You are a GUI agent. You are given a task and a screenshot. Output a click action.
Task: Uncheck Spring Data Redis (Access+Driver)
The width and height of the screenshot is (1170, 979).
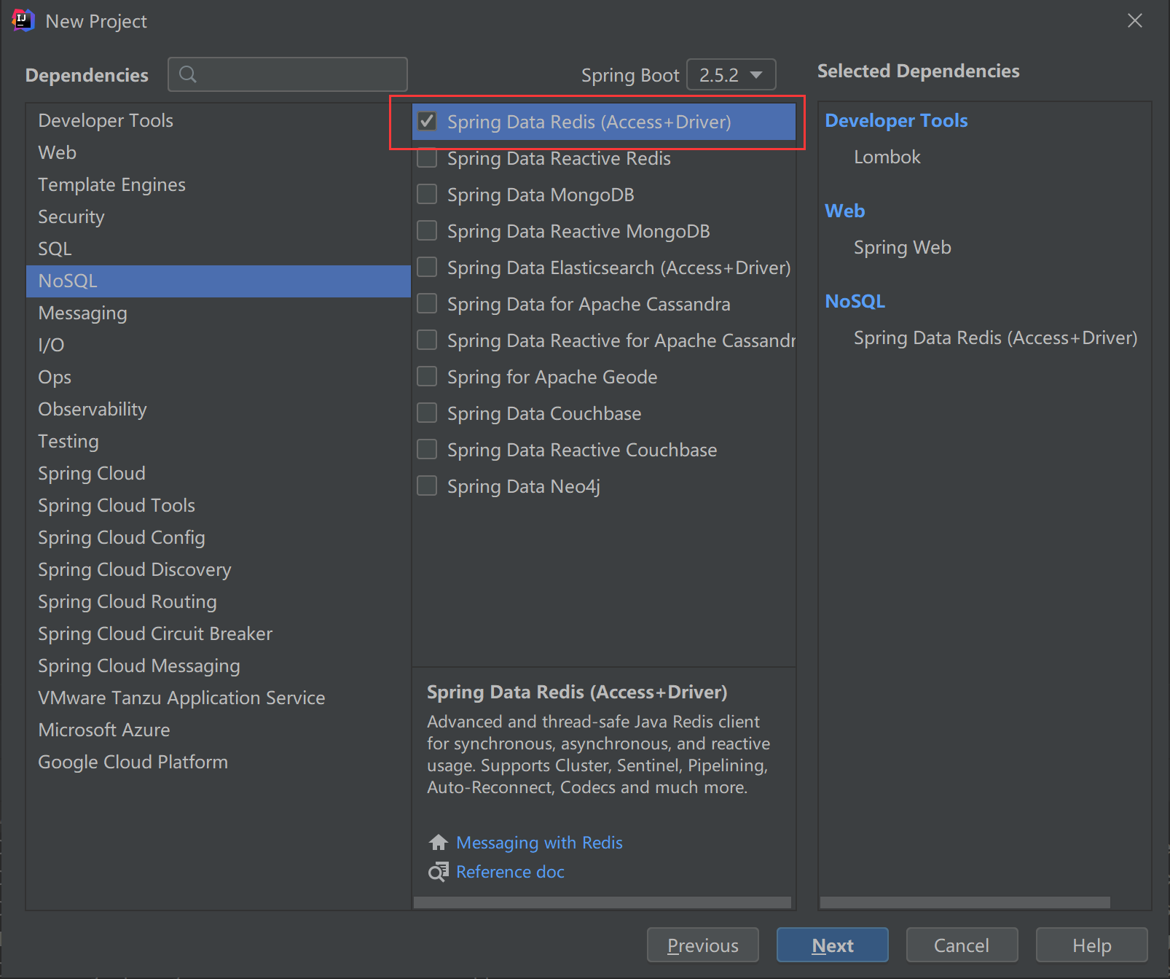[427, 121]
